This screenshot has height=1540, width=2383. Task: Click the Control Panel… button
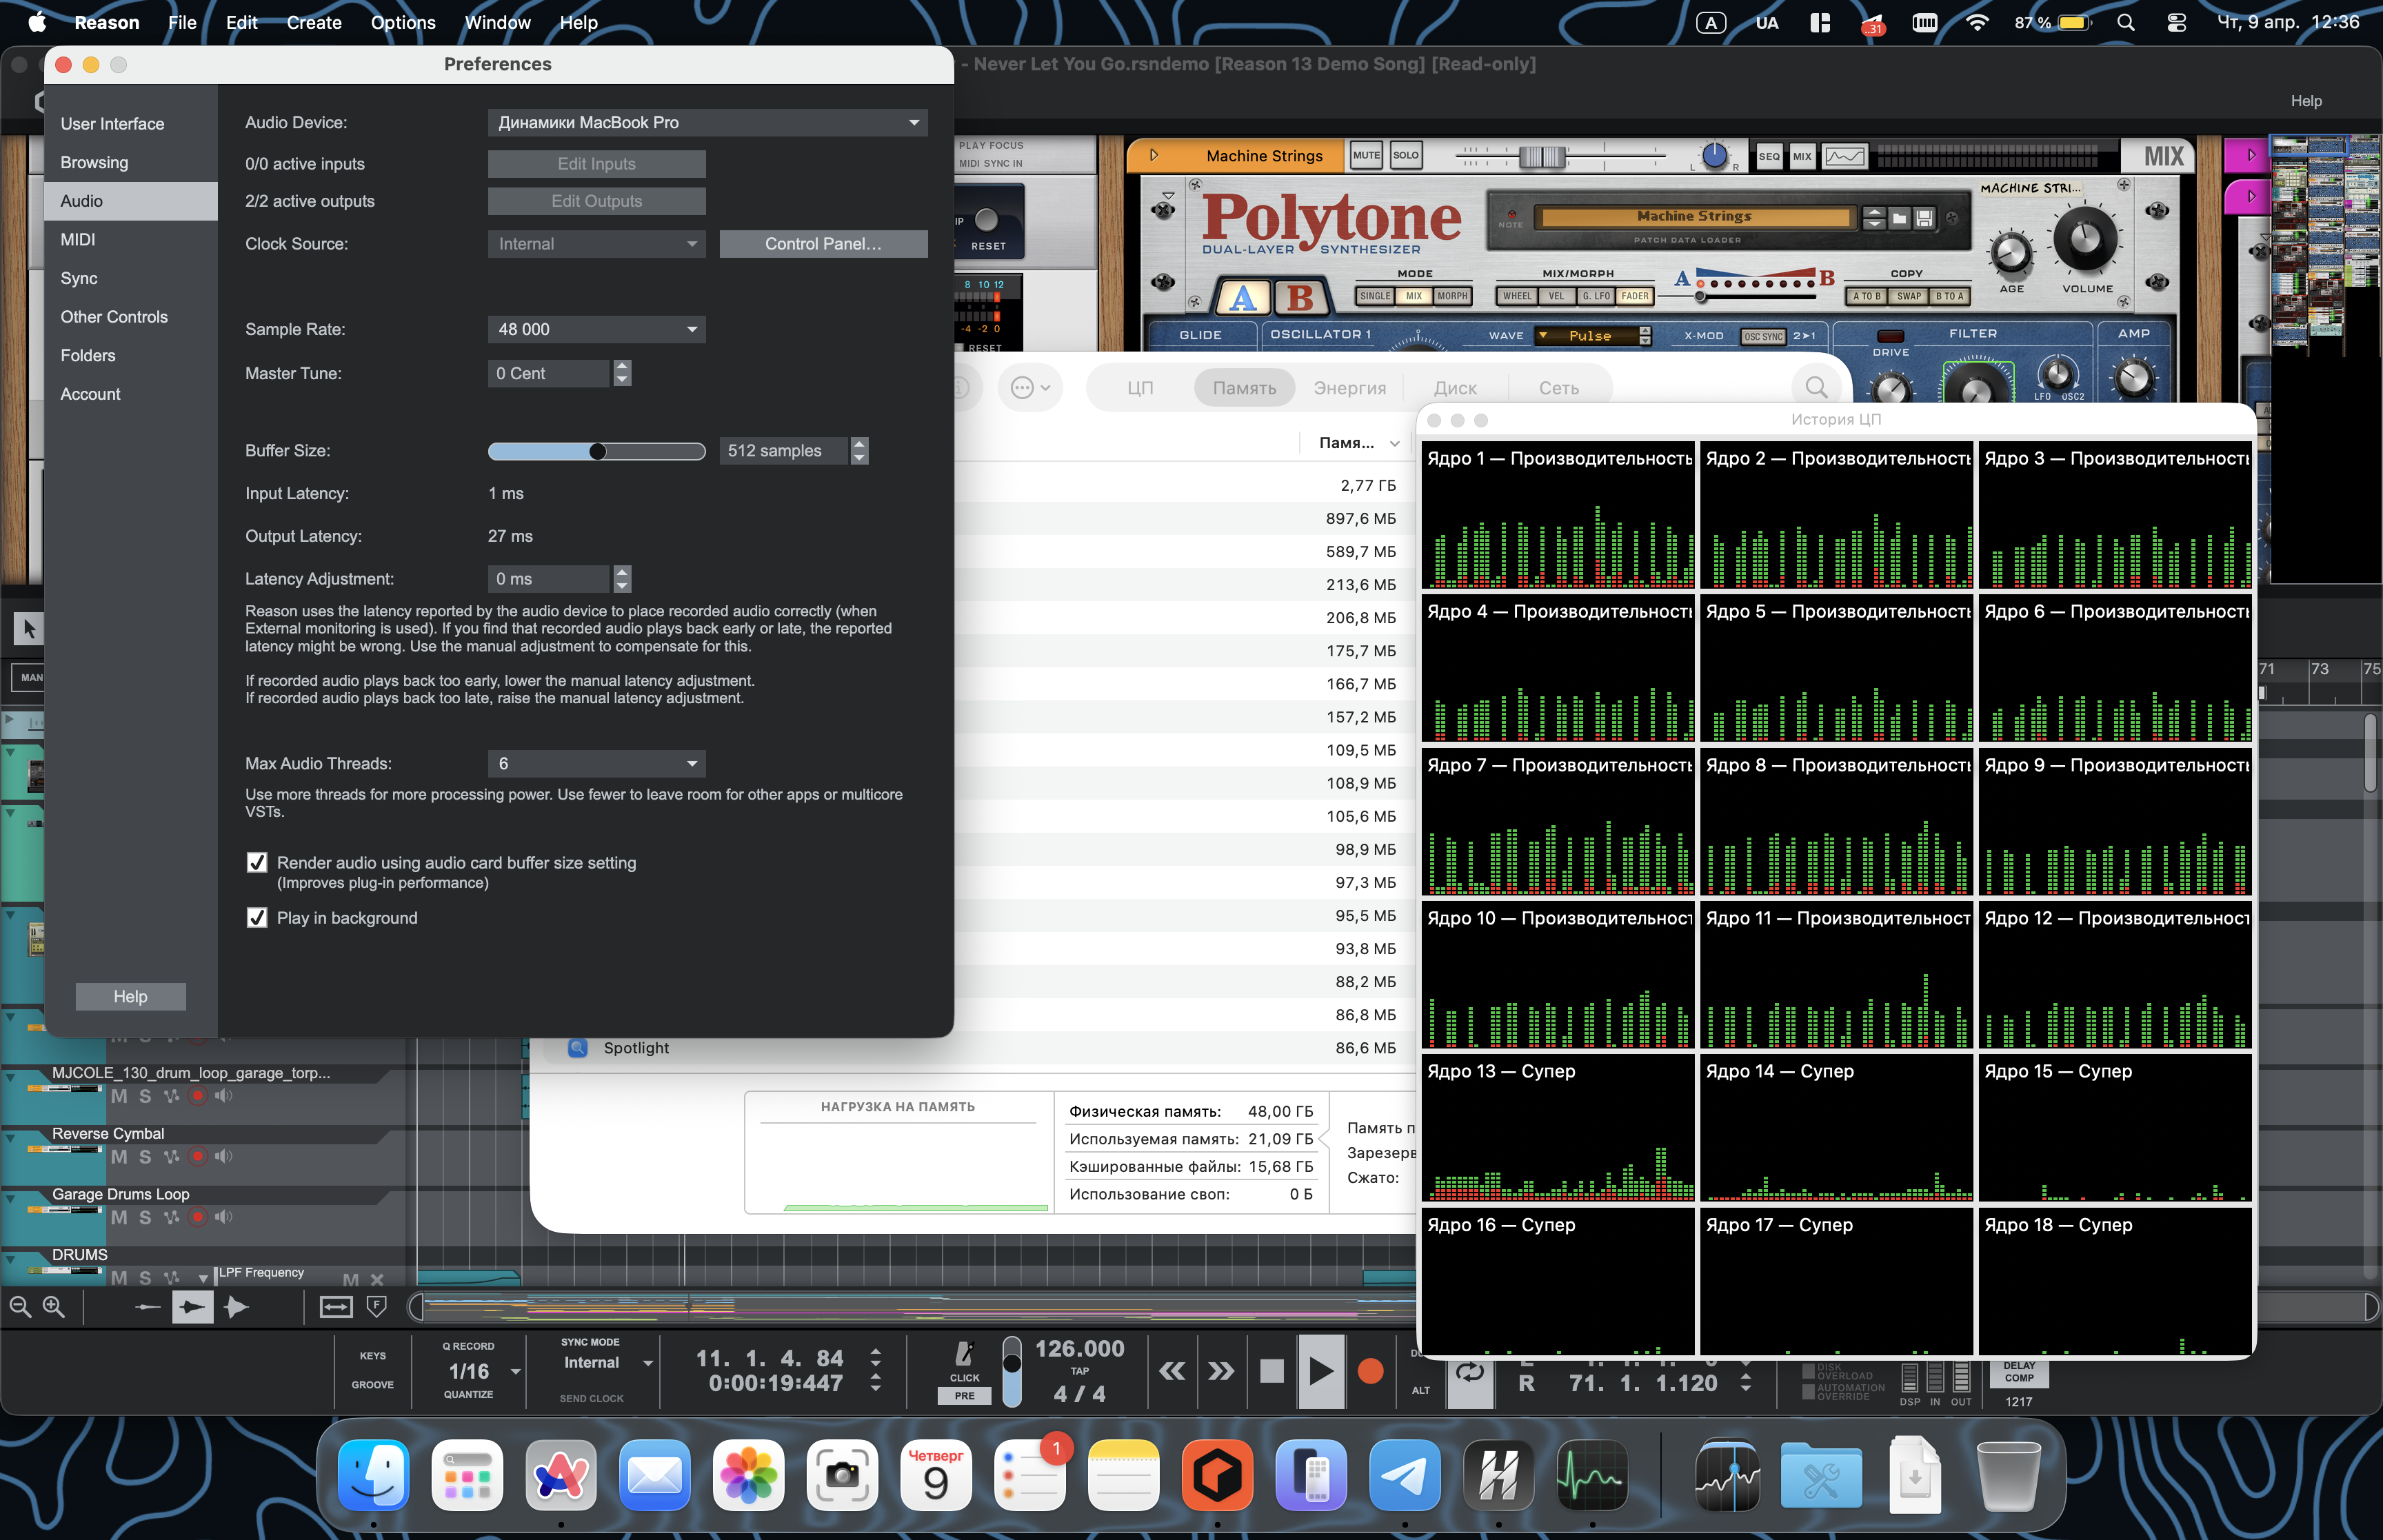pyautogui.click(x=822, y=244)
